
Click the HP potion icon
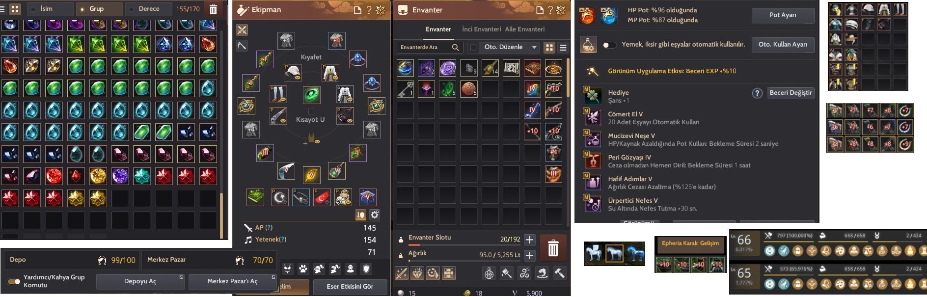tap(587, 15)
